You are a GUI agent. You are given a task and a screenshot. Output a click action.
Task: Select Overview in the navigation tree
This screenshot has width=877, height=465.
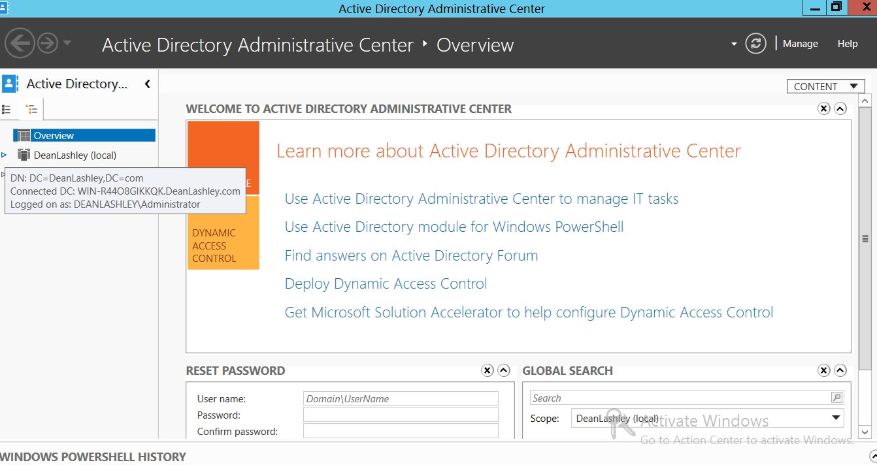(84, 135)
